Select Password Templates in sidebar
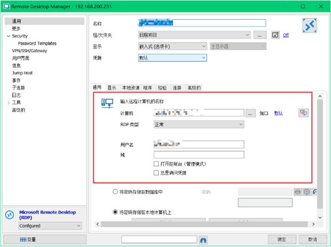The width and height of the screenshot is (331, 247). pos(37,44)
